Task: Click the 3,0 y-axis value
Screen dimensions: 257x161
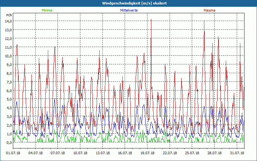Action: coord(9,117)
